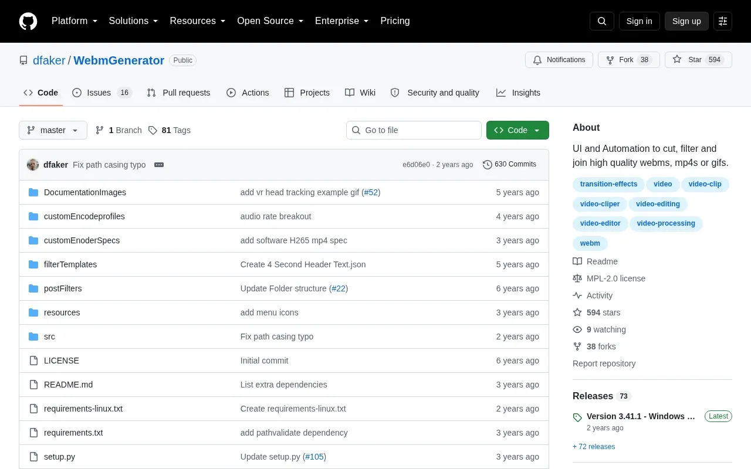Open the dfaker owner link
Viewport: 751px width, 469px height.
[49, 60]
